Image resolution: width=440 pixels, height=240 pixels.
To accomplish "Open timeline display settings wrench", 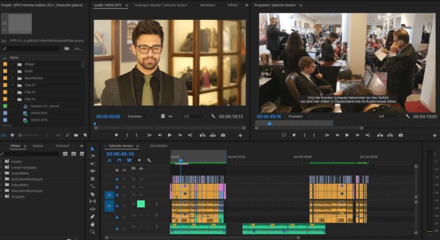I will click(x=149, y=160).
